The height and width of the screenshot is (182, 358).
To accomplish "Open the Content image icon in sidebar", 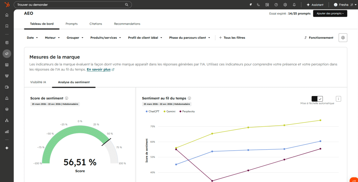I will coord(7,65).
